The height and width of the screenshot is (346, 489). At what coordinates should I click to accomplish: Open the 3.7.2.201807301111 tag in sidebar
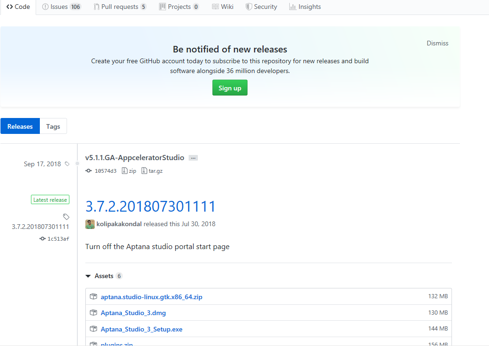point(40,227)
